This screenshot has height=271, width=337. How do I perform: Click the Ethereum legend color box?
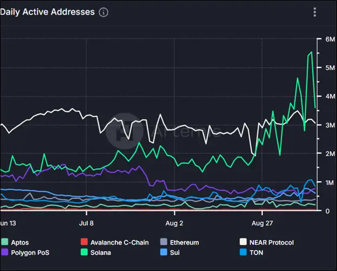[x=165, y=243]
